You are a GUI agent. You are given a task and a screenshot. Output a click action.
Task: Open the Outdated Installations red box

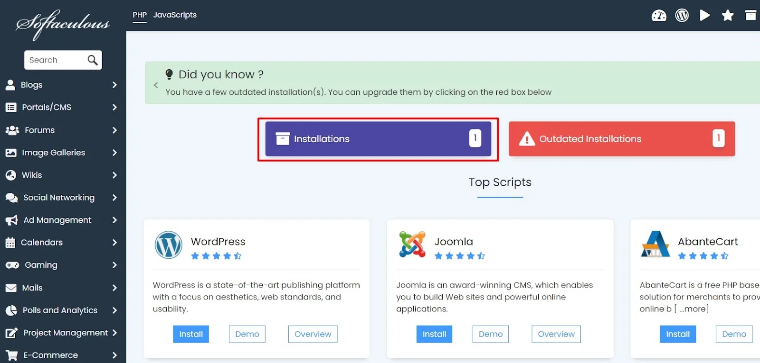click(622, 139)
